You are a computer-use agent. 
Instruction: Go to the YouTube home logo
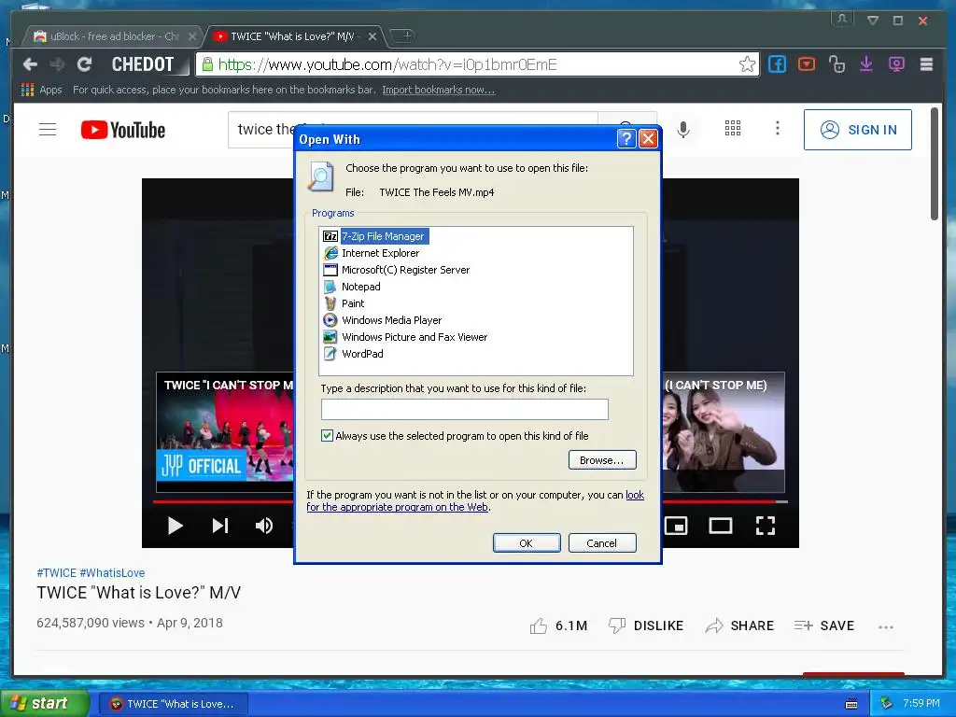coord(123,130)
